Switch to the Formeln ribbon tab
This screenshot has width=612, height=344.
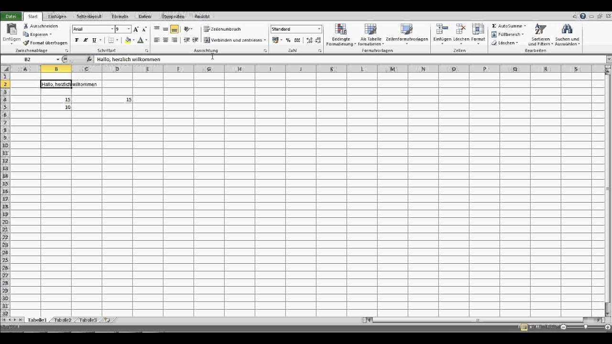pos(120,16)
